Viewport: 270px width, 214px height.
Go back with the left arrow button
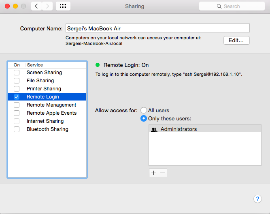click(x=36, y=6)
